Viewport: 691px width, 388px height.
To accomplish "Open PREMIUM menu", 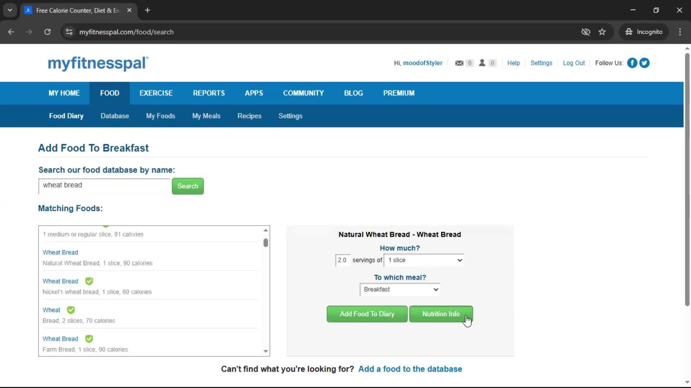I will click(x=399, y=93).
